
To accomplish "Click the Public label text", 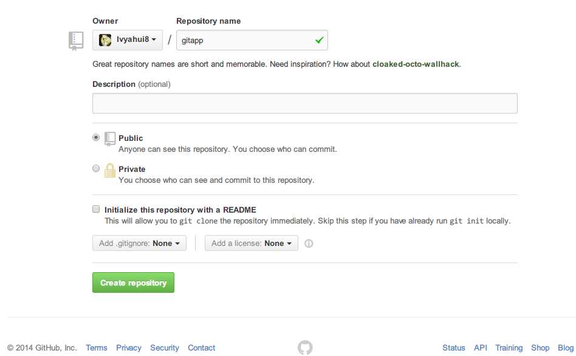I will (x=131, y=138).
